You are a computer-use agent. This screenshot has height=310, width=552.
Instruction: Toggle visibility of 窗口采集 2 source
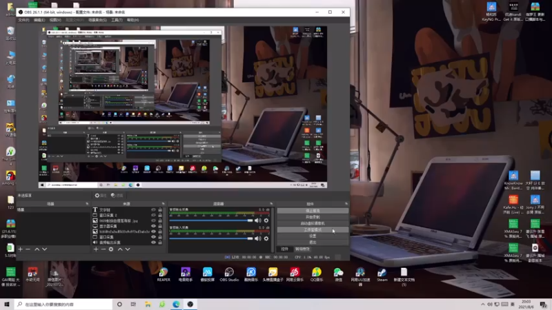pyautogui.click(x=153, y=215)
